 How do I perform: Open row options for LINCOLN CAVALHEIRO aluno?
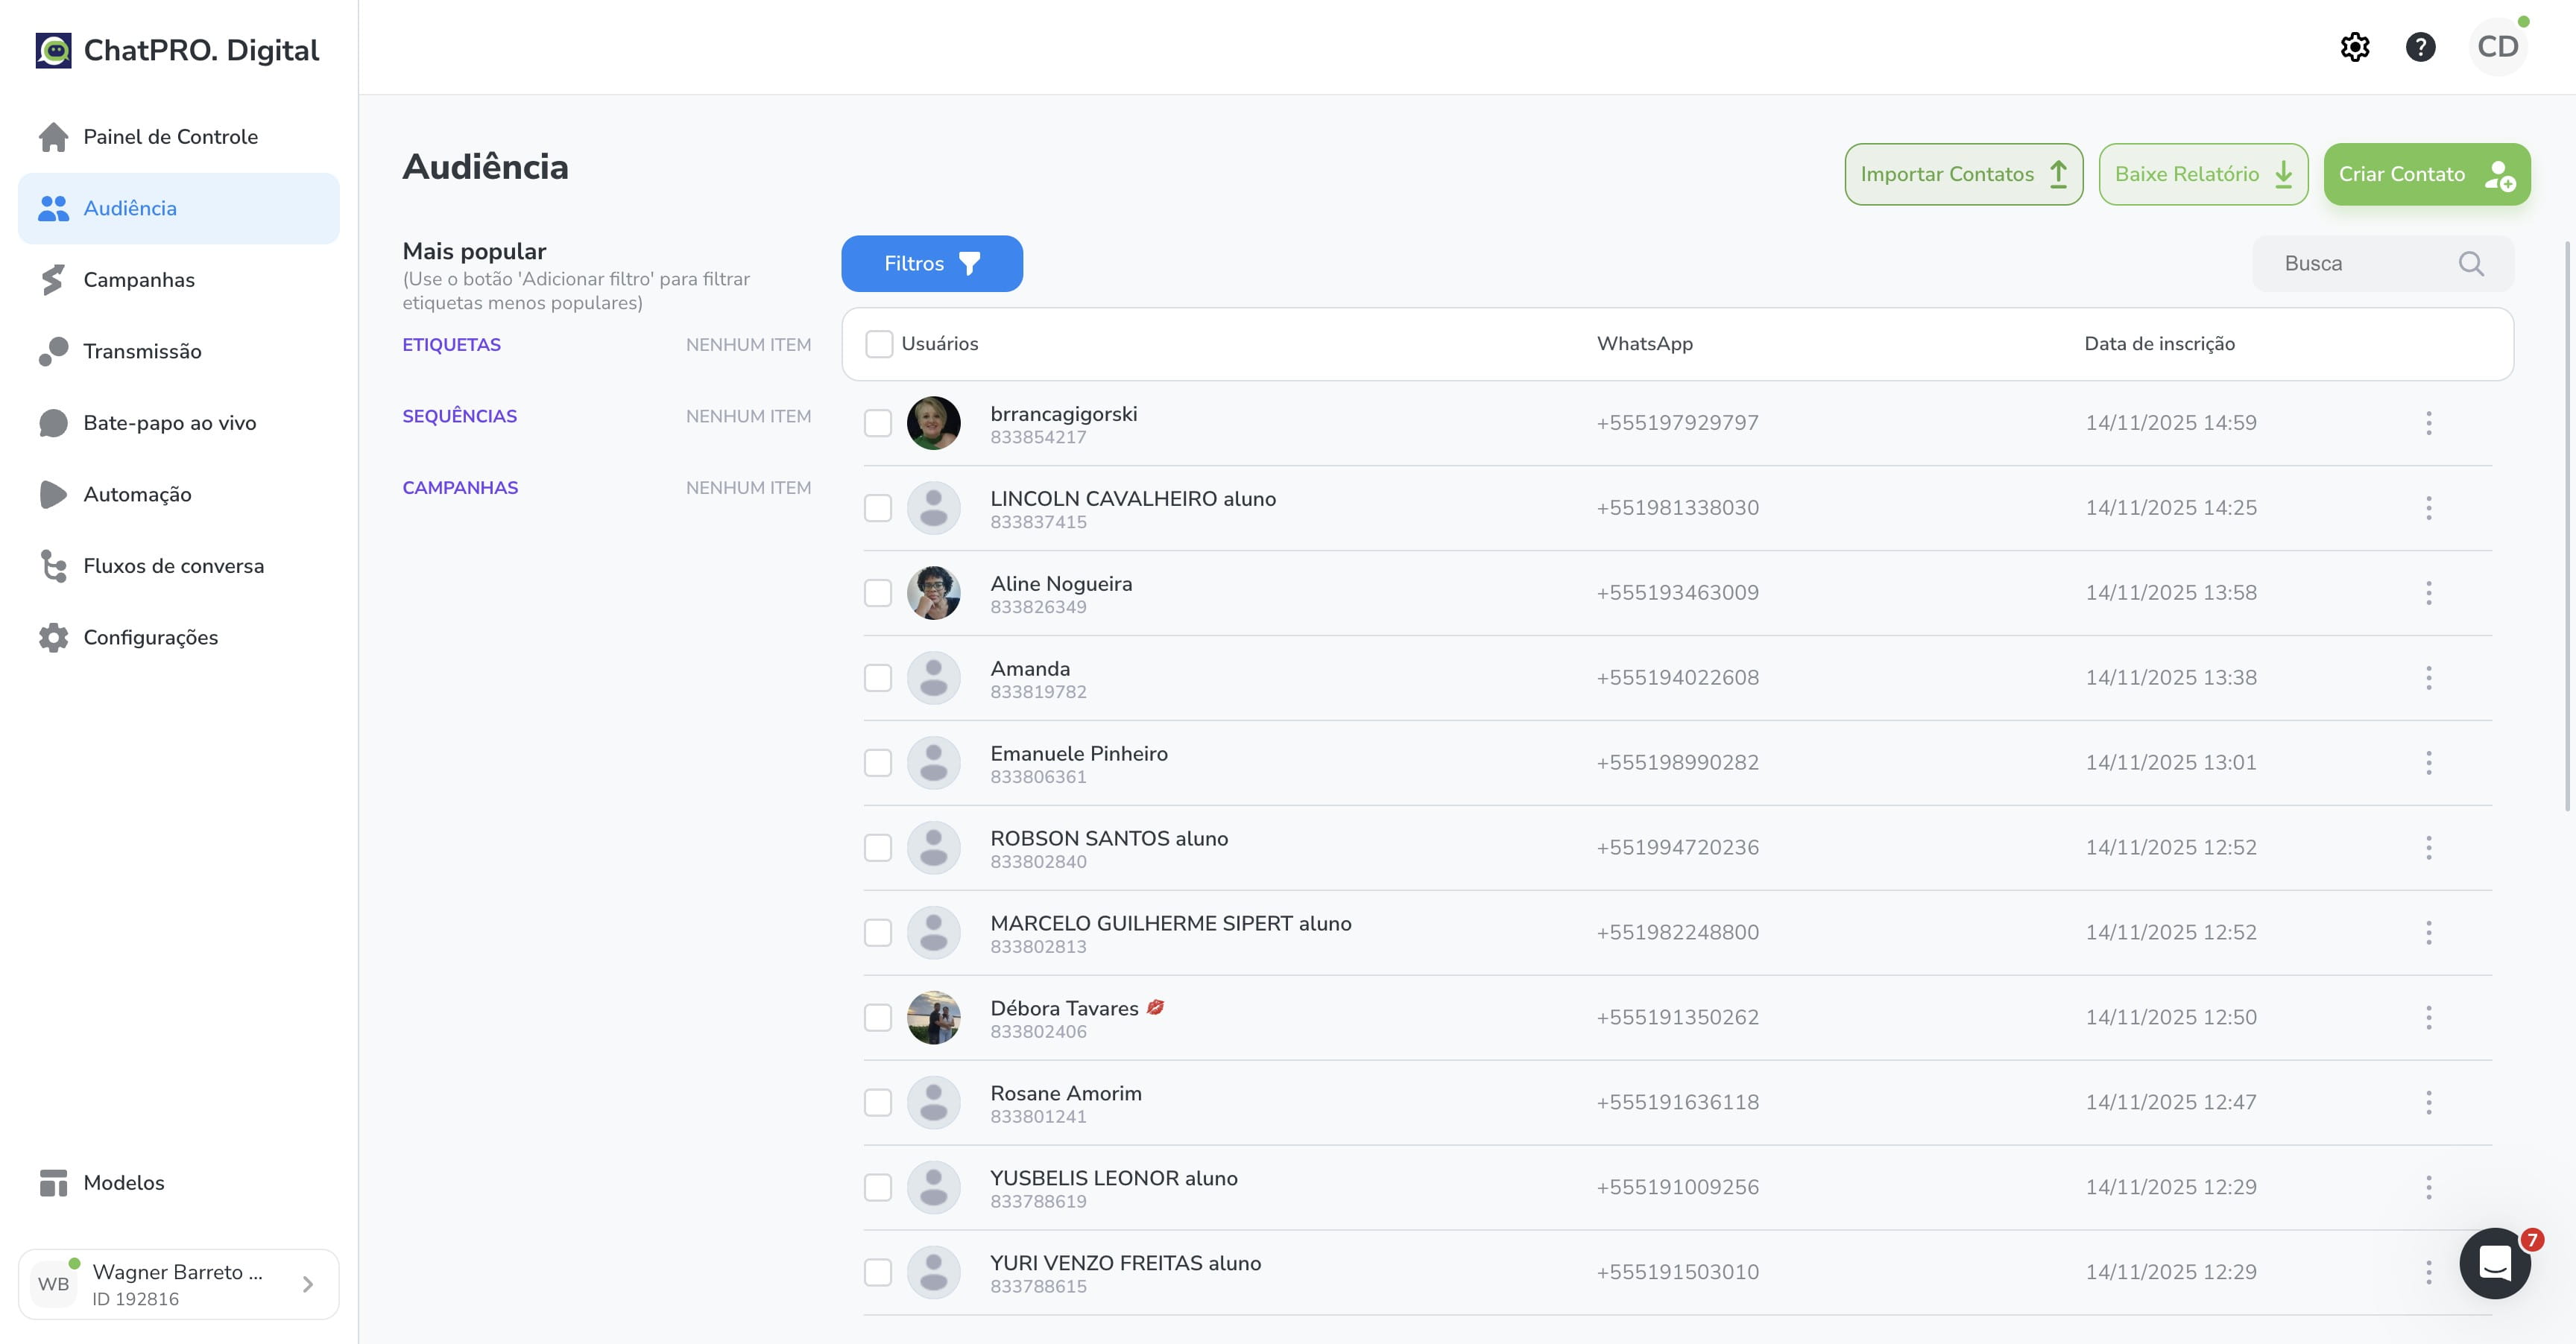click(x=2428, y=507)
